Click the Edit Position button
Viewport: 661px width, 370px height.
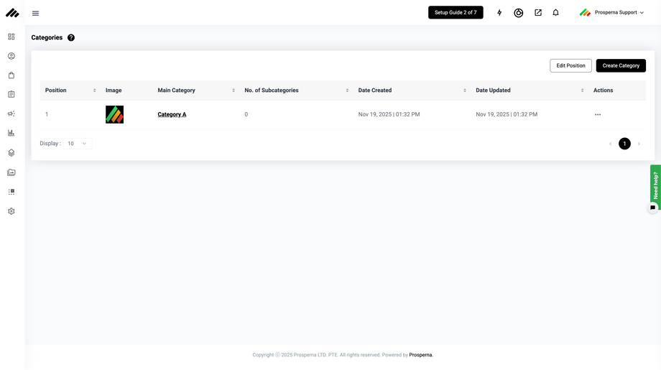click(570, 66)
